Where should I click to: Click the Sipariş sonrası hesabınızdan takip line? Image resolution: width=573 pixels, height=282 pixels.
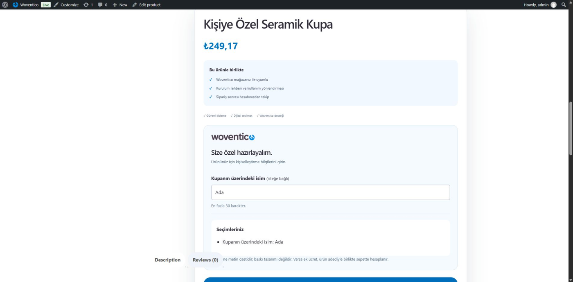pyautogui.click(x=242, y=97)
